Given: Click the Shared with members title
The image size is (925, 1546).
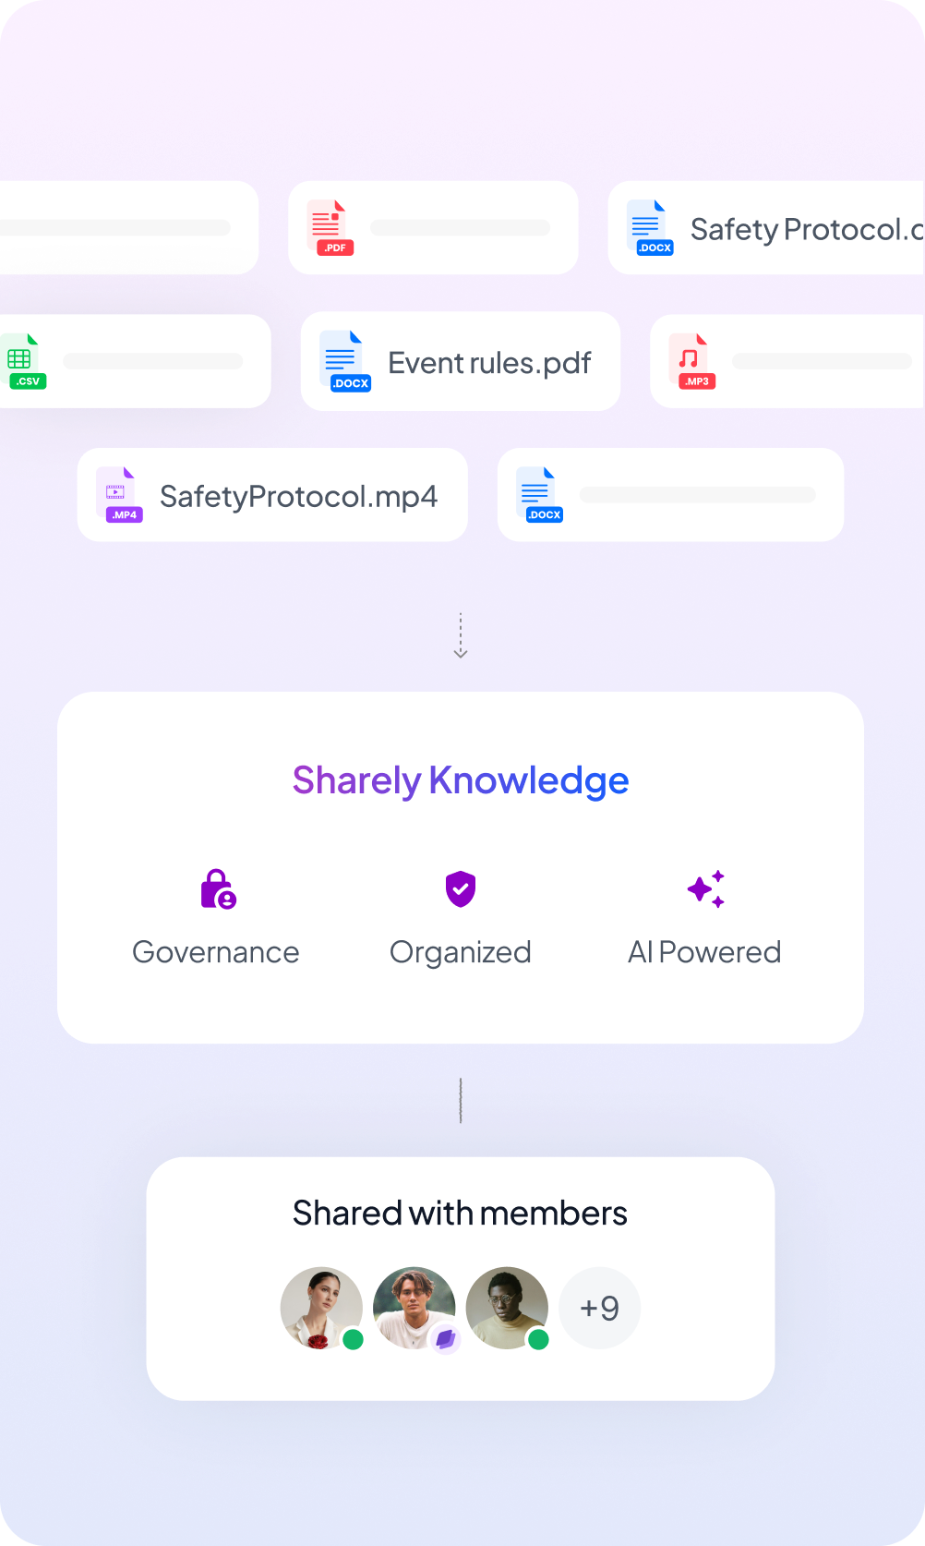Looking at the screenshot, I should click(x=460, y=1214).
